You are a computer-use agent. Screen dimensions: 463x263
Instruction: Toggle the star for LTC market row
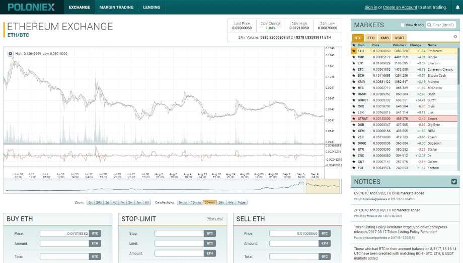(354, 63)
